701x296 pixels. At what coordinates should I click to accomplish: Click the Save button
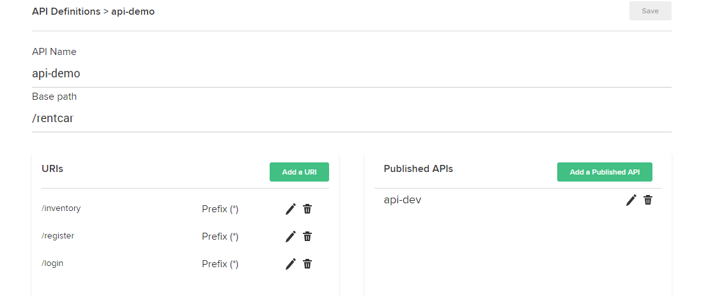click(650, 11)
